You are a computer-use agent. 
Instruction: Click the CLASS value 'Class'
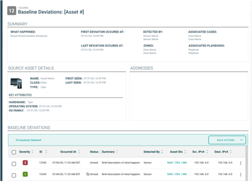[x=43, y=82]
